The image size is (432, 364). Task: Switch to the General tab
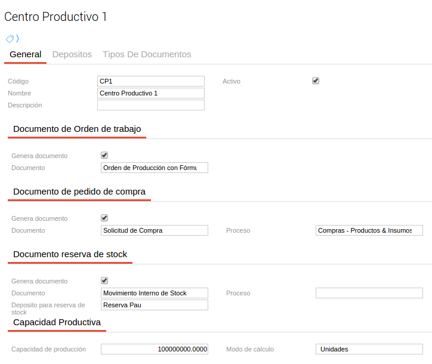pos(26,54)
